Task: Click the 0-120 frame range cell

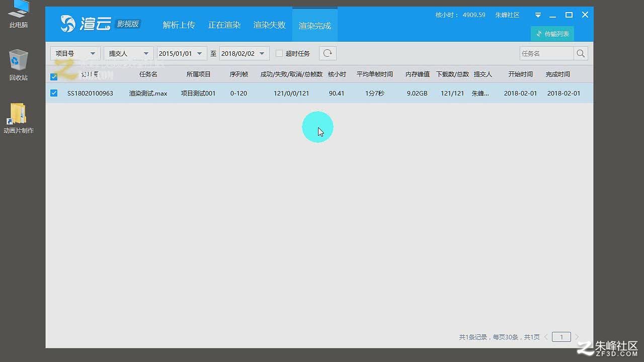Action: pyautogui.click(x=238, y=94)
